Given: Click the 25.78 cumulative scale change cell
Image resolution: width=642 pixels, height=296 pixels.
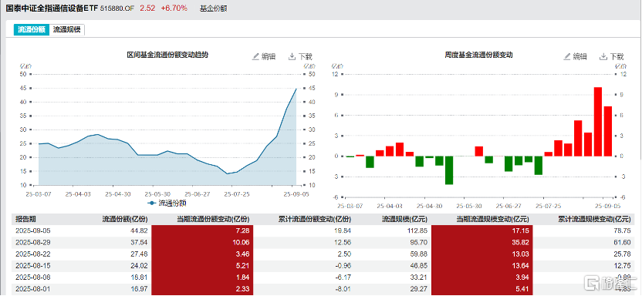Looking at the screenshot, I should (x=623, y=254).
